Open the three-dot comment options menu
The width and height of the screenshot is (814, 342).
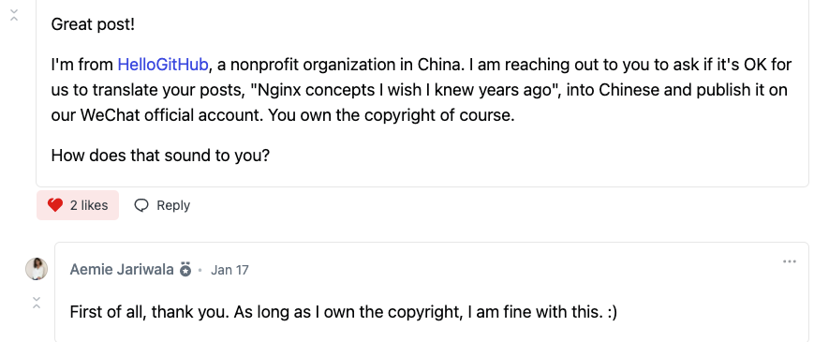tap(789, 261)
